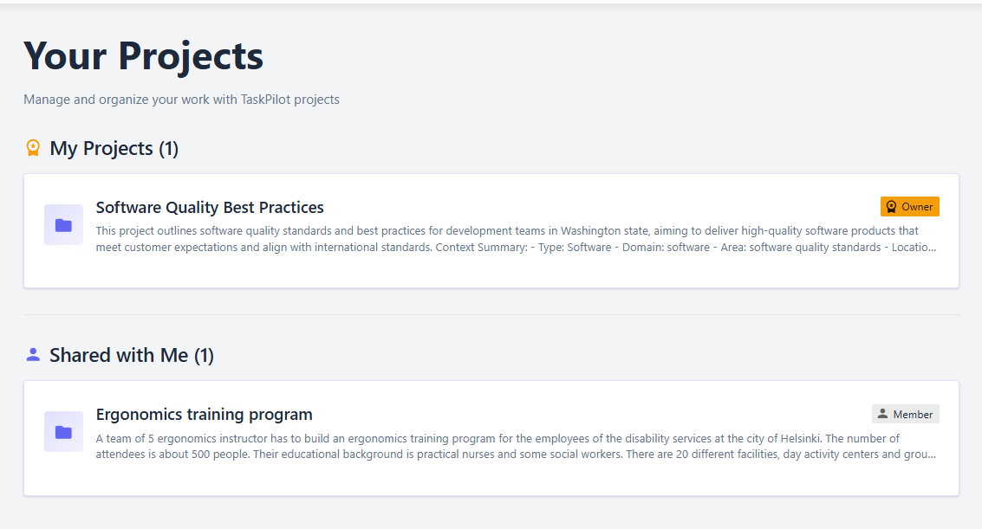Click the truncated Locatio... text ending

pos(914,247)
